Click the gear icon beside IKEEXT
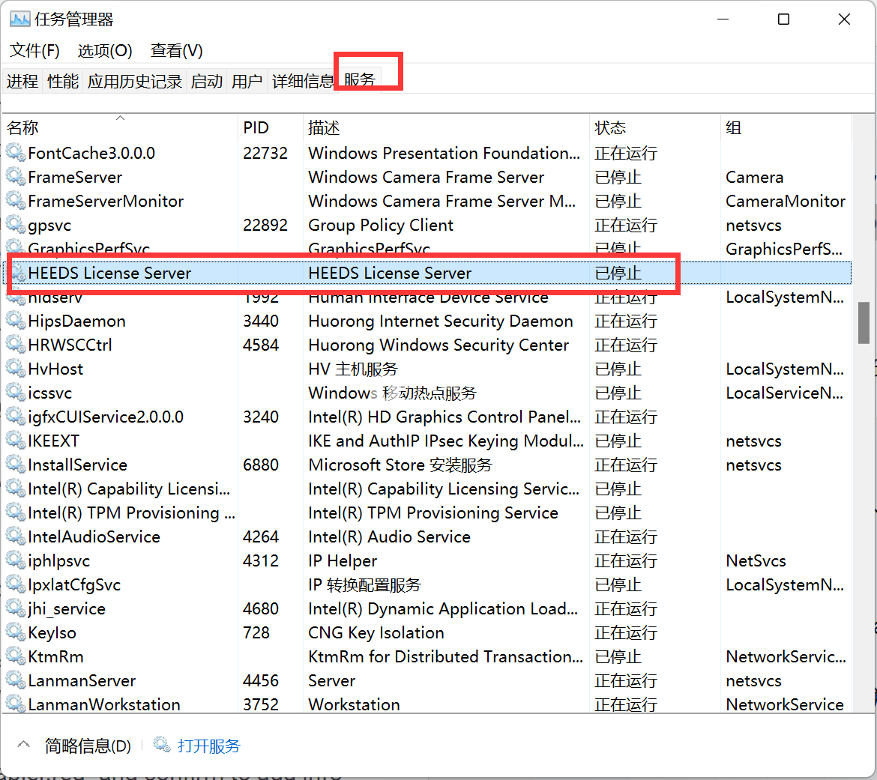The image size is (877, 780). 16,441
